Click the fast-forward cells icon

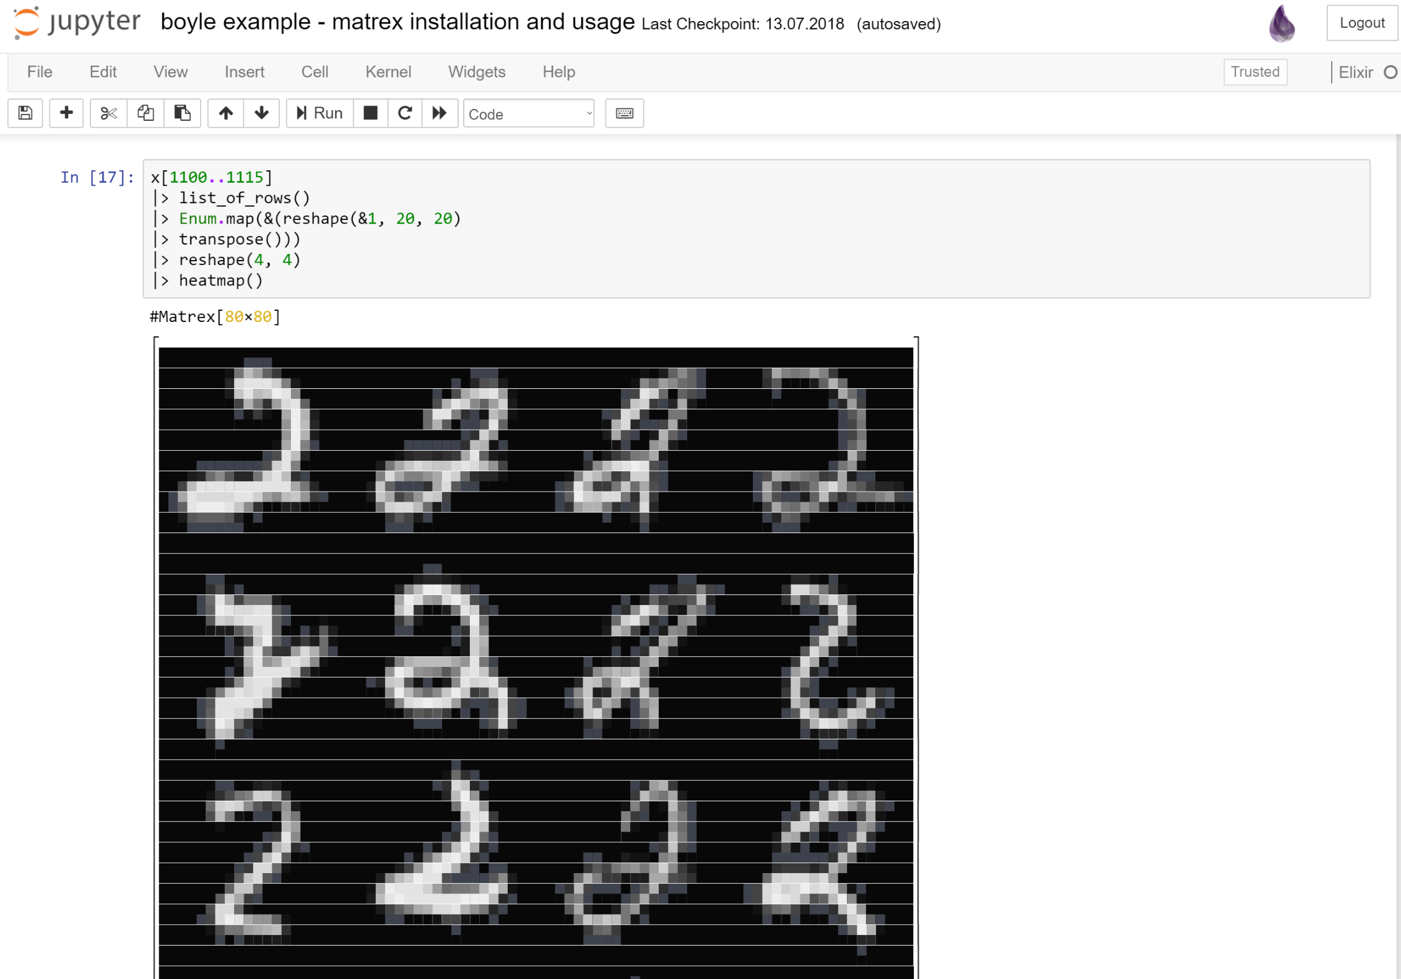[440, 113]
